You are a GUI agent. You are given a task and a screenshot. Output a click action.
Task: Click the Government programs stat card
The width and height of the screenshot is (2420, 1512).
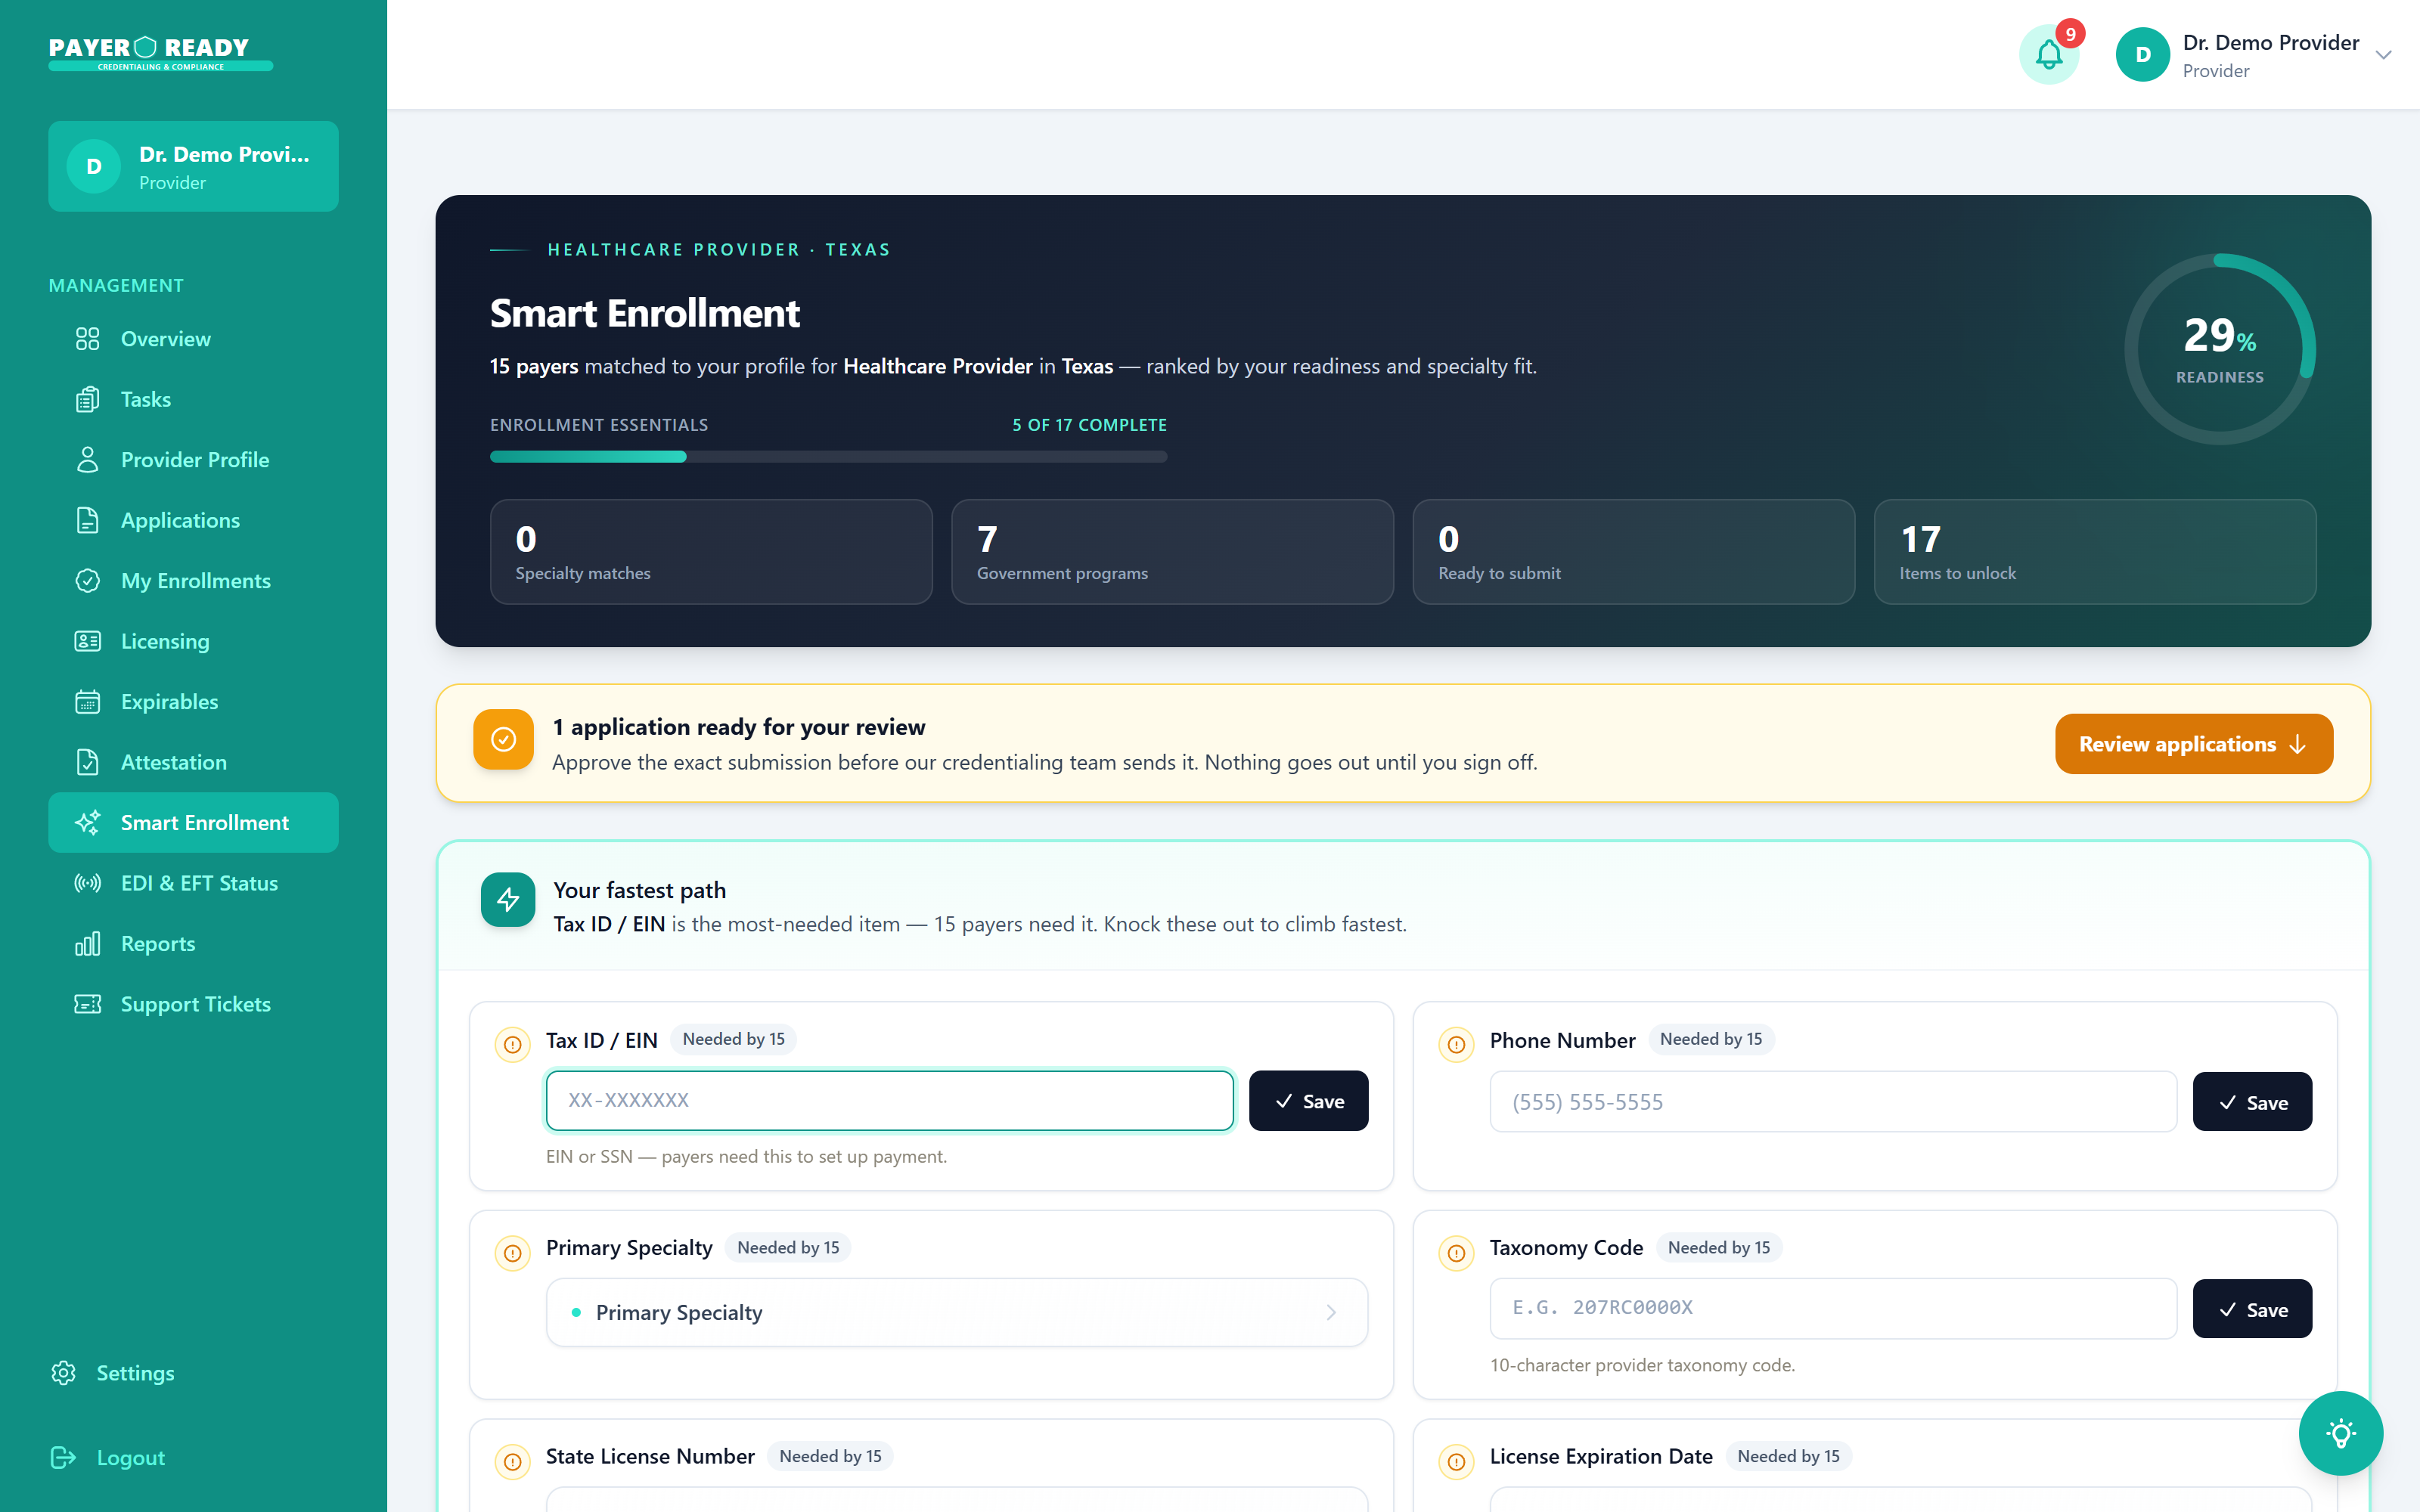1172,552
